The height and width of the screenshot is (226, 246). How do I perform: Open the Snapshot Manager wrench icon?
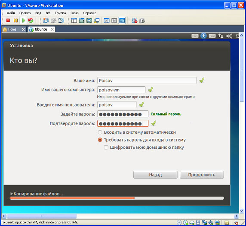click(x=61, y=20)
